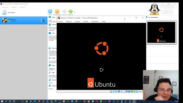183x103 pixels.
Task: Click the Ubuntu VM window title bar icon
Action: click(59, 18)
